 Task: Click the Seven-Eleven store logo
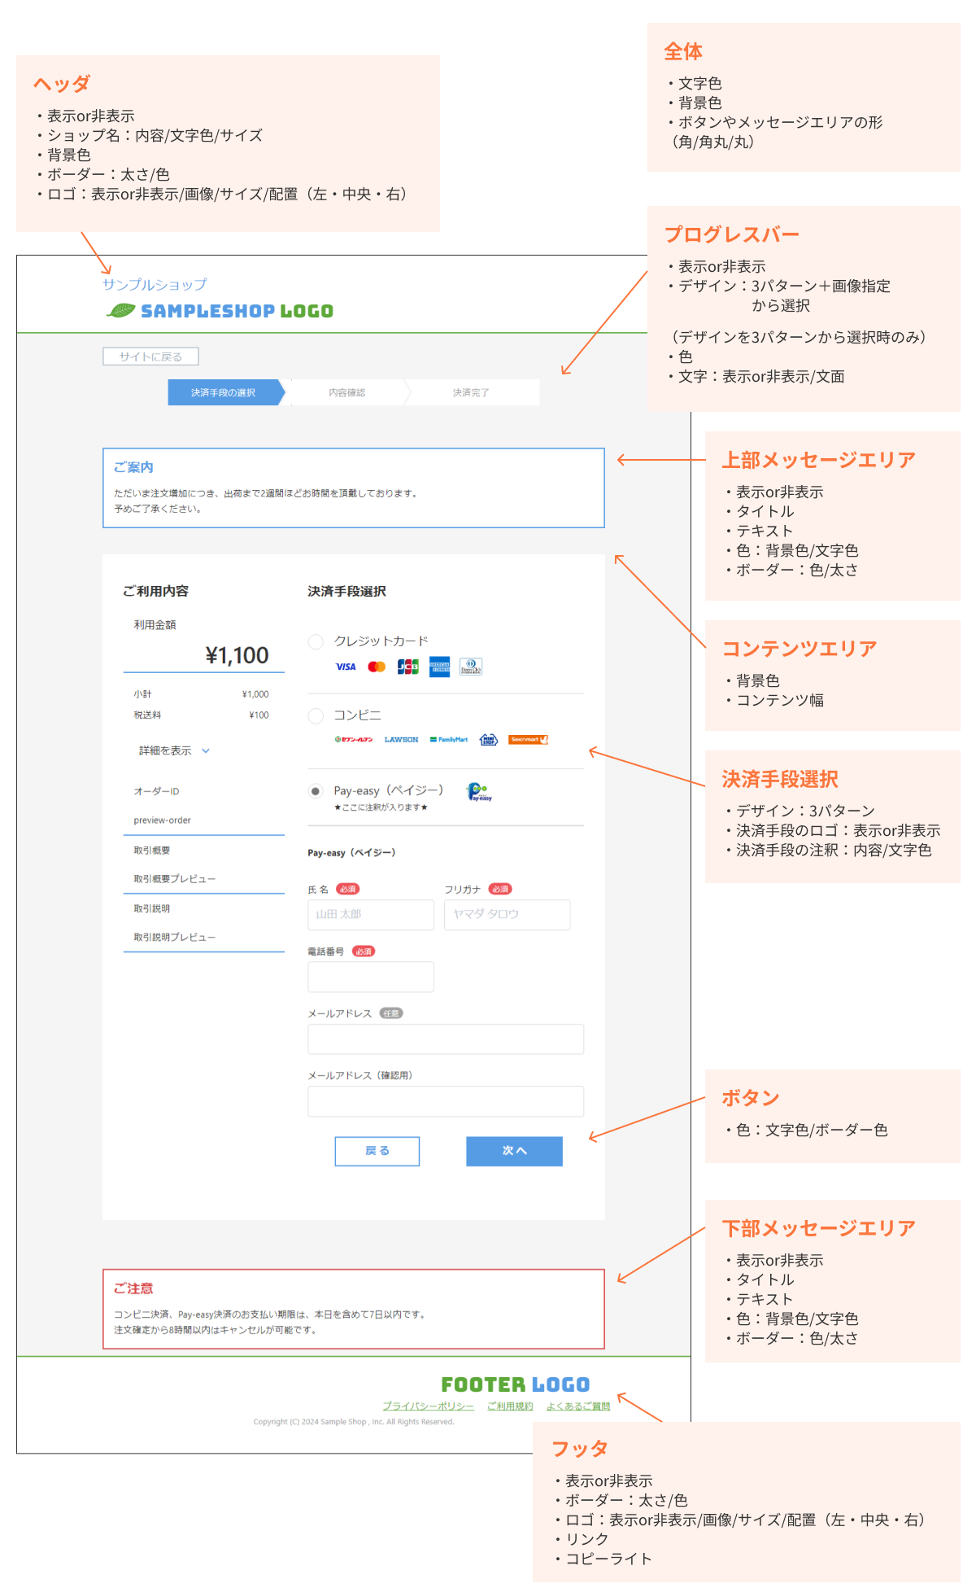[354, 740]
